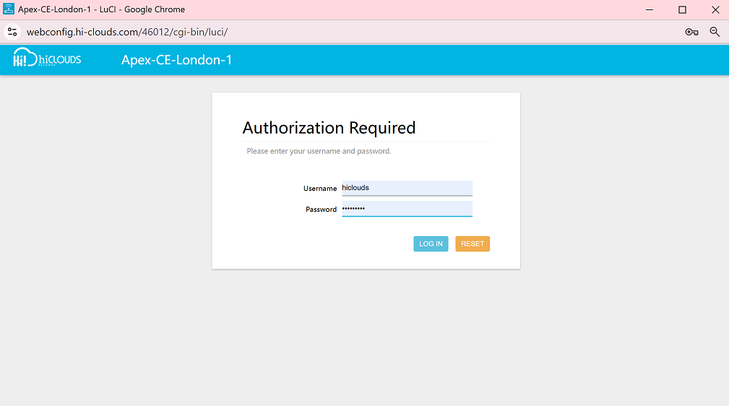Viewport: 729px width, 406px height.
Task: Click the saved password key icon
Action: click(x=691, y=32)
